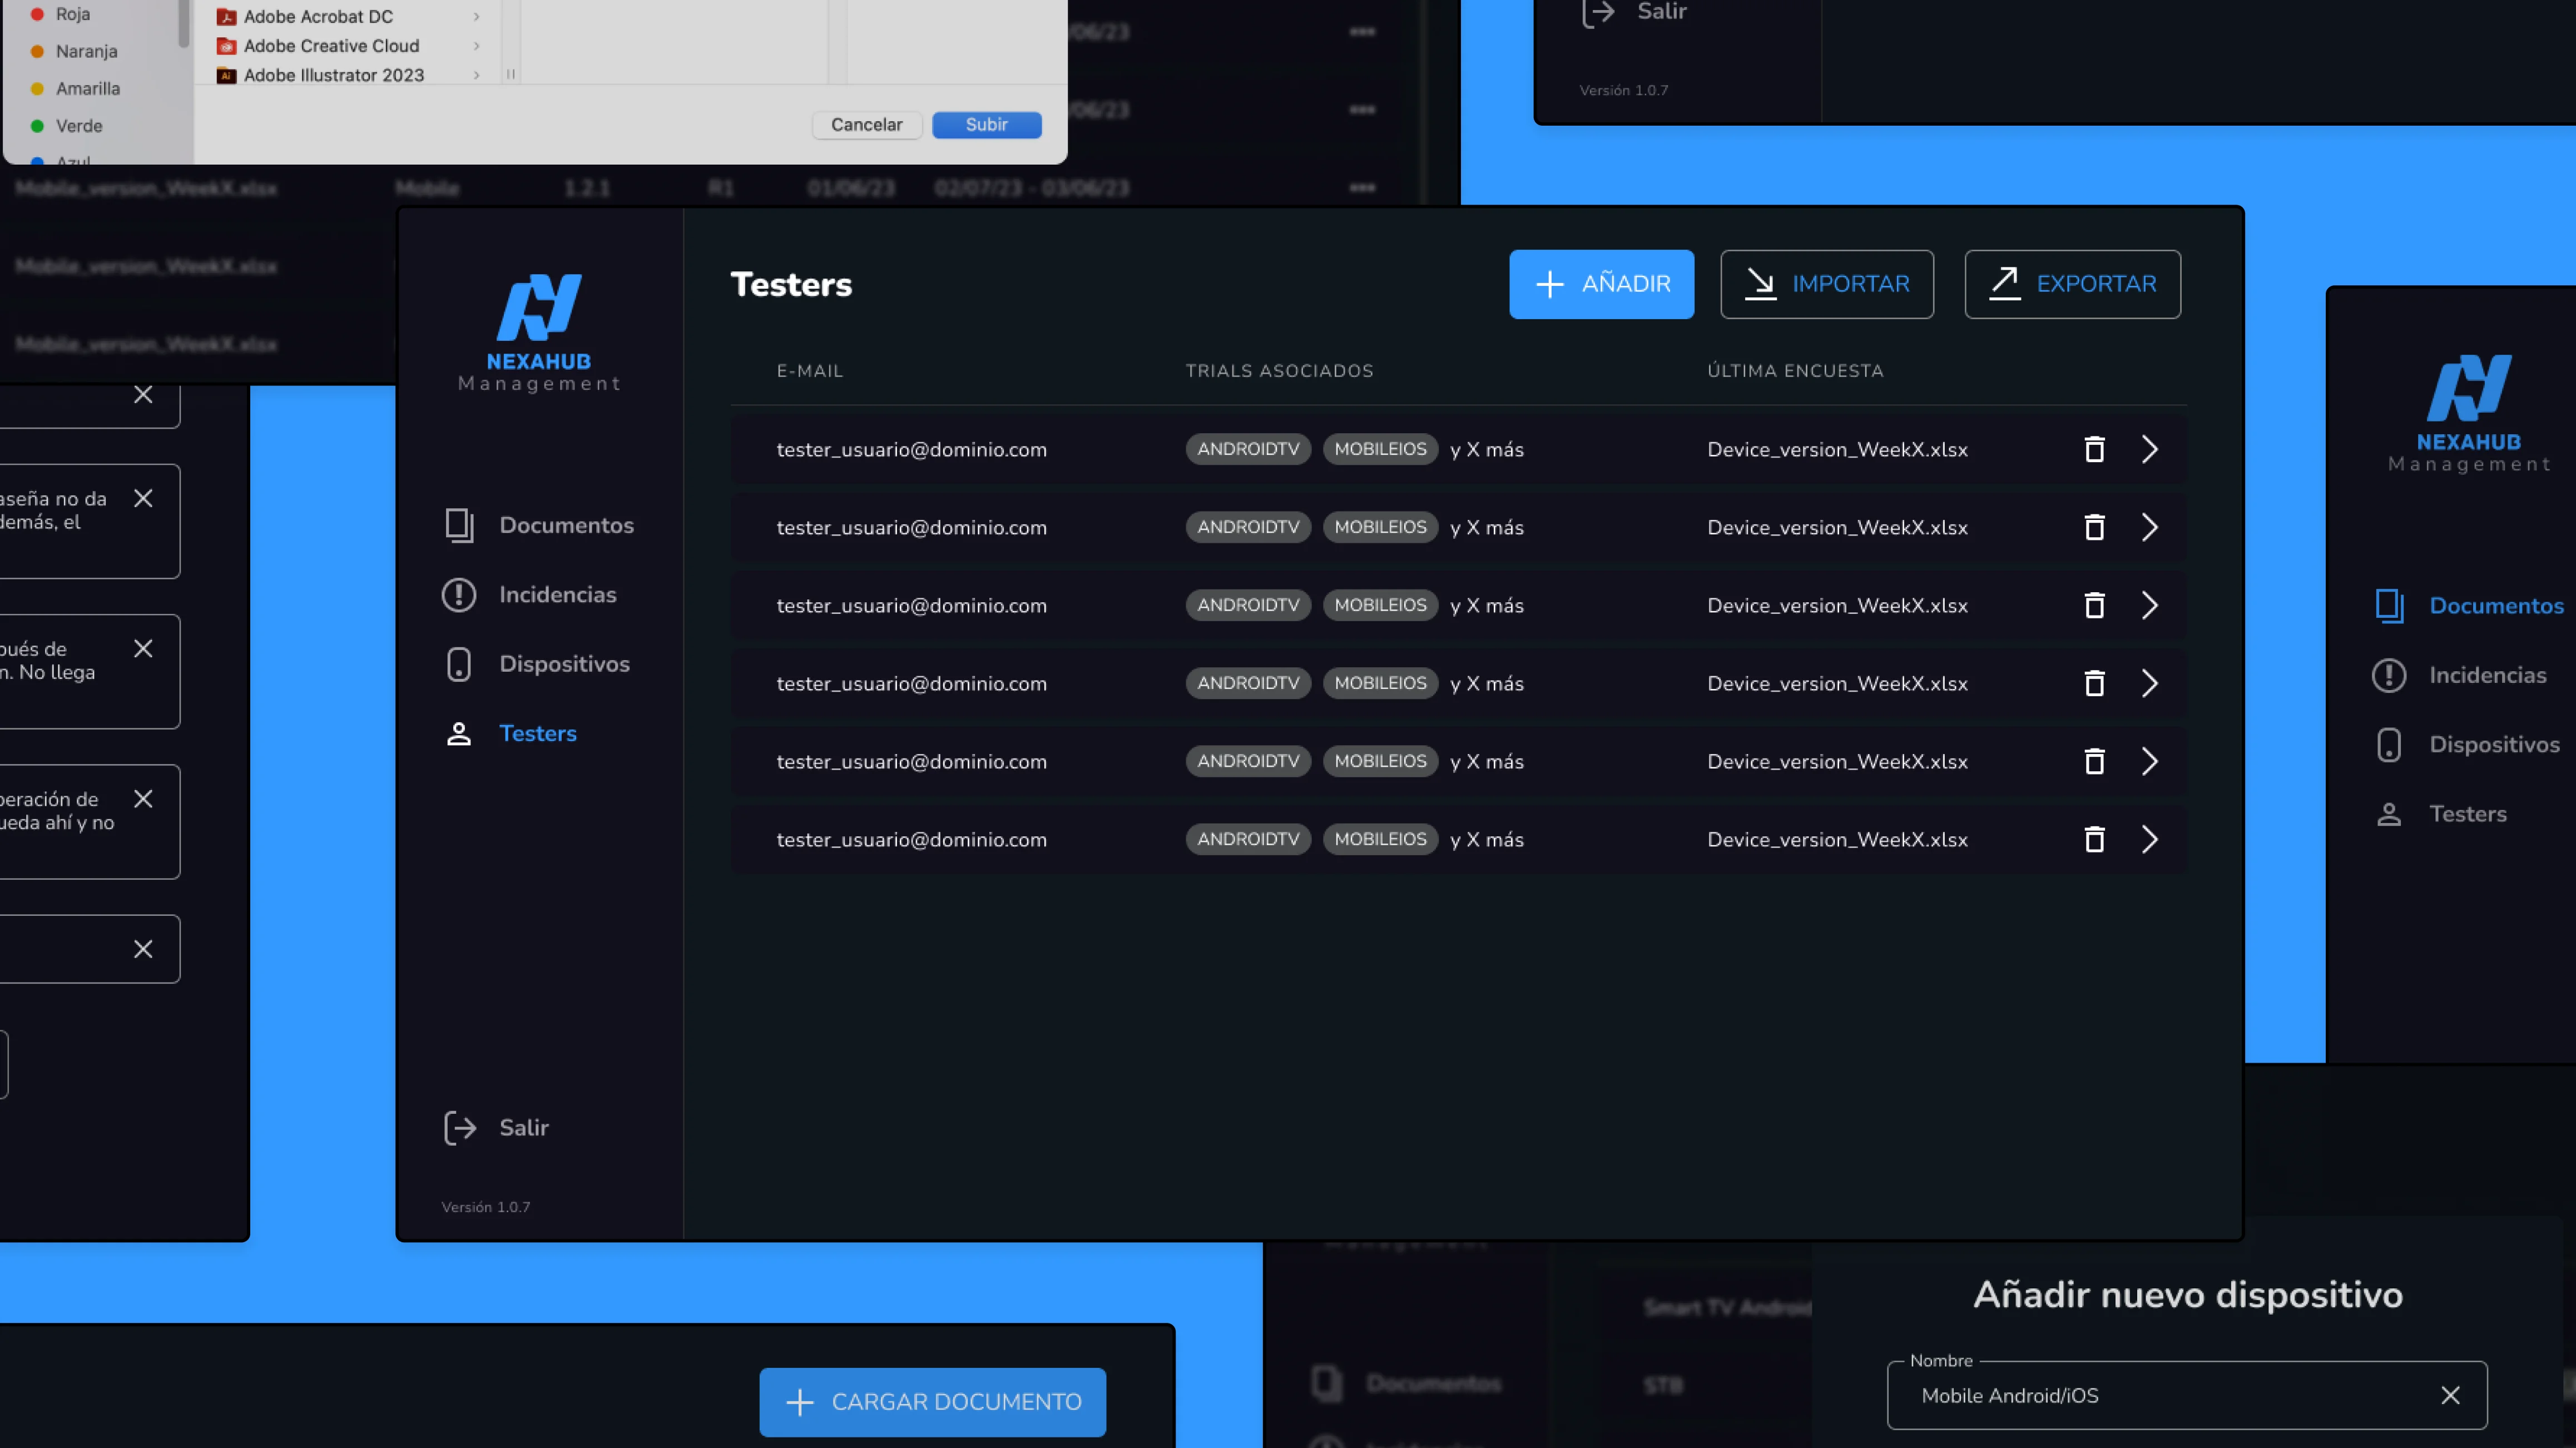Select Testers in the main window sidebar

coord(510,733)
